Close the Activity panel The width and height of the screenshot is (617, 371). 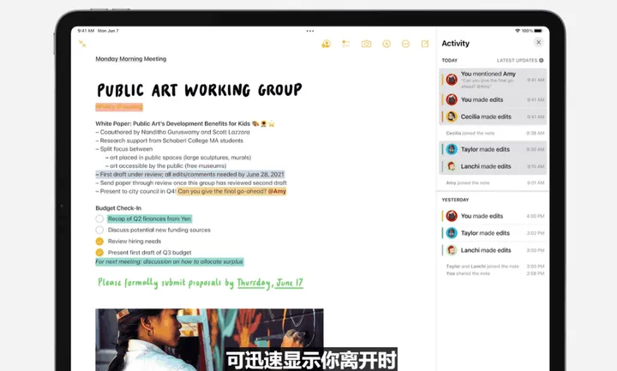point(538,42)
